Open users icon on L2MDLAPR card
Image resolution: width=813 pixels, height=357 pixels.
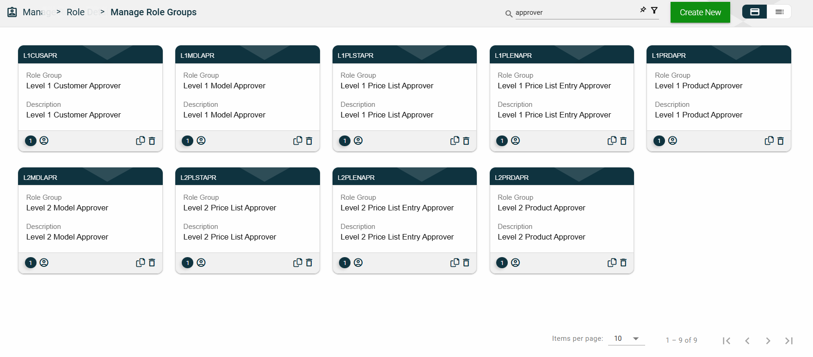(44, 263)
